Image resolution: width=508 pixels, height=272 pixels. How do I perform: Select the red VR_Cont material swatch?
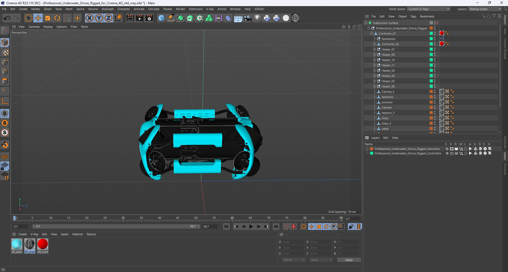coord(43,244)
